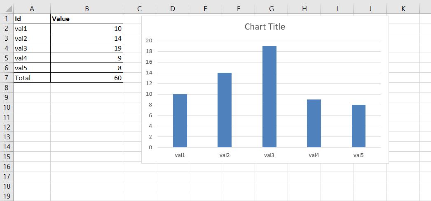431x201 pixels.
Task: Select column G header
Action: [271, 9]
